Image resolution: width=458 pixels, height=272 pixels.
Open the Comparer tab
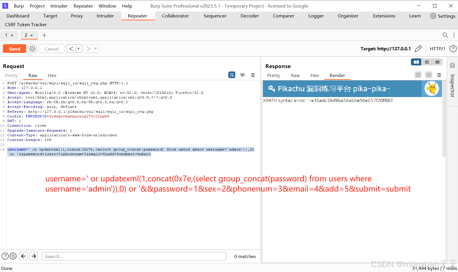click(x=283, y=16)
